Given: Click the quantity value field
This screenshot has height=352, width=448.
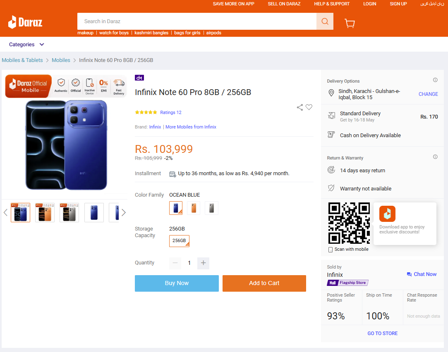Looking at the screenshot, I should pyautogui.click(x=189, y=263).
